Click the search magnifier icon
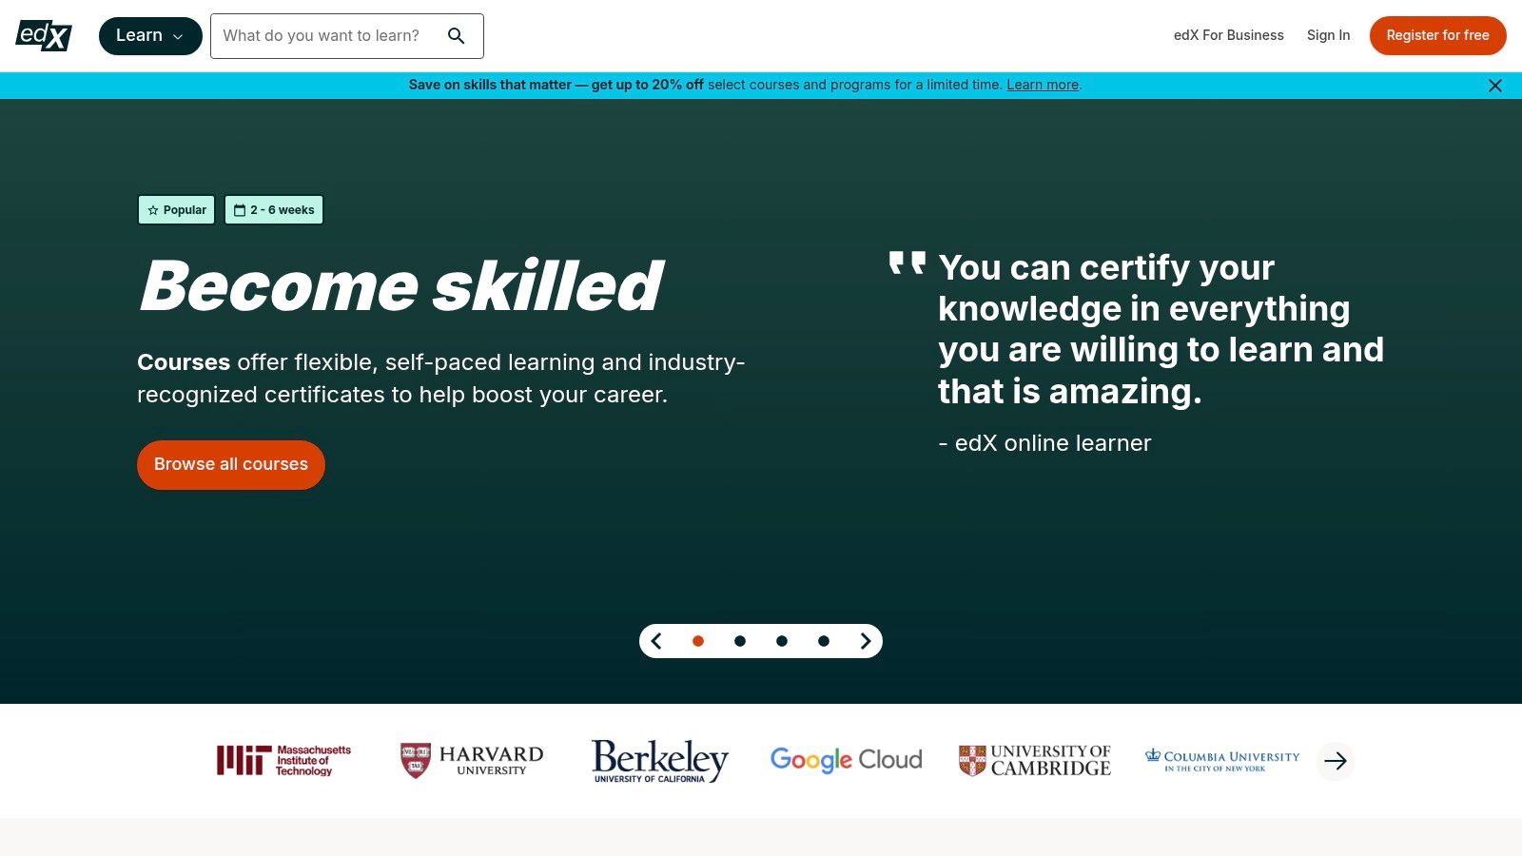The image size is (1522, 856). [x=457, y=36]
